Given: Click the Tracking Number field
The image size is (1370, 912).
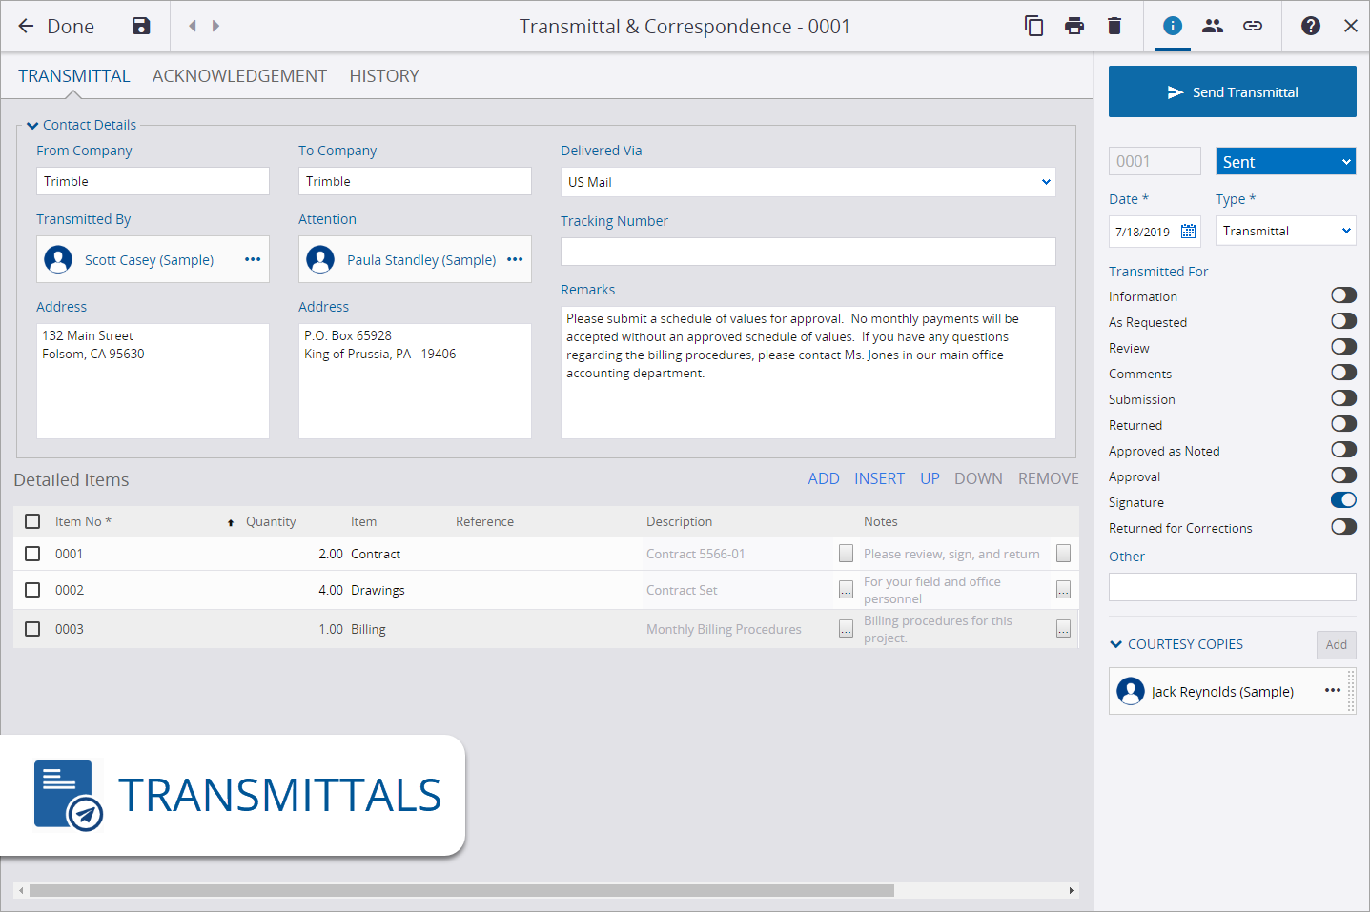Looking at the screenshot, I should [808, 252].
